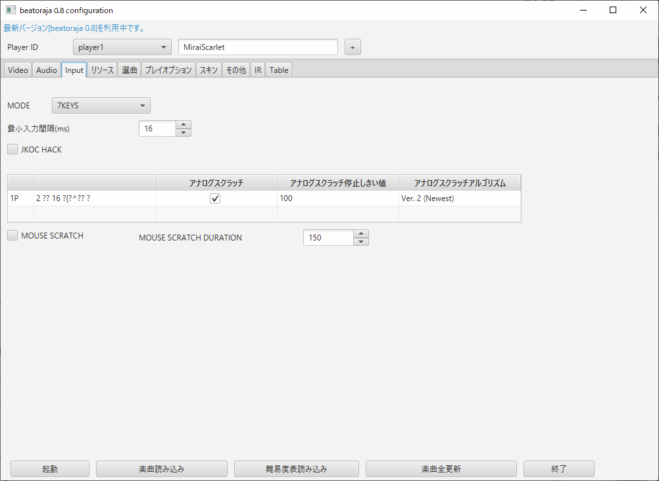Click the controller name cell '2 ?? 16'
This screenshot has height=481, width=659.
tap(95, 198)
